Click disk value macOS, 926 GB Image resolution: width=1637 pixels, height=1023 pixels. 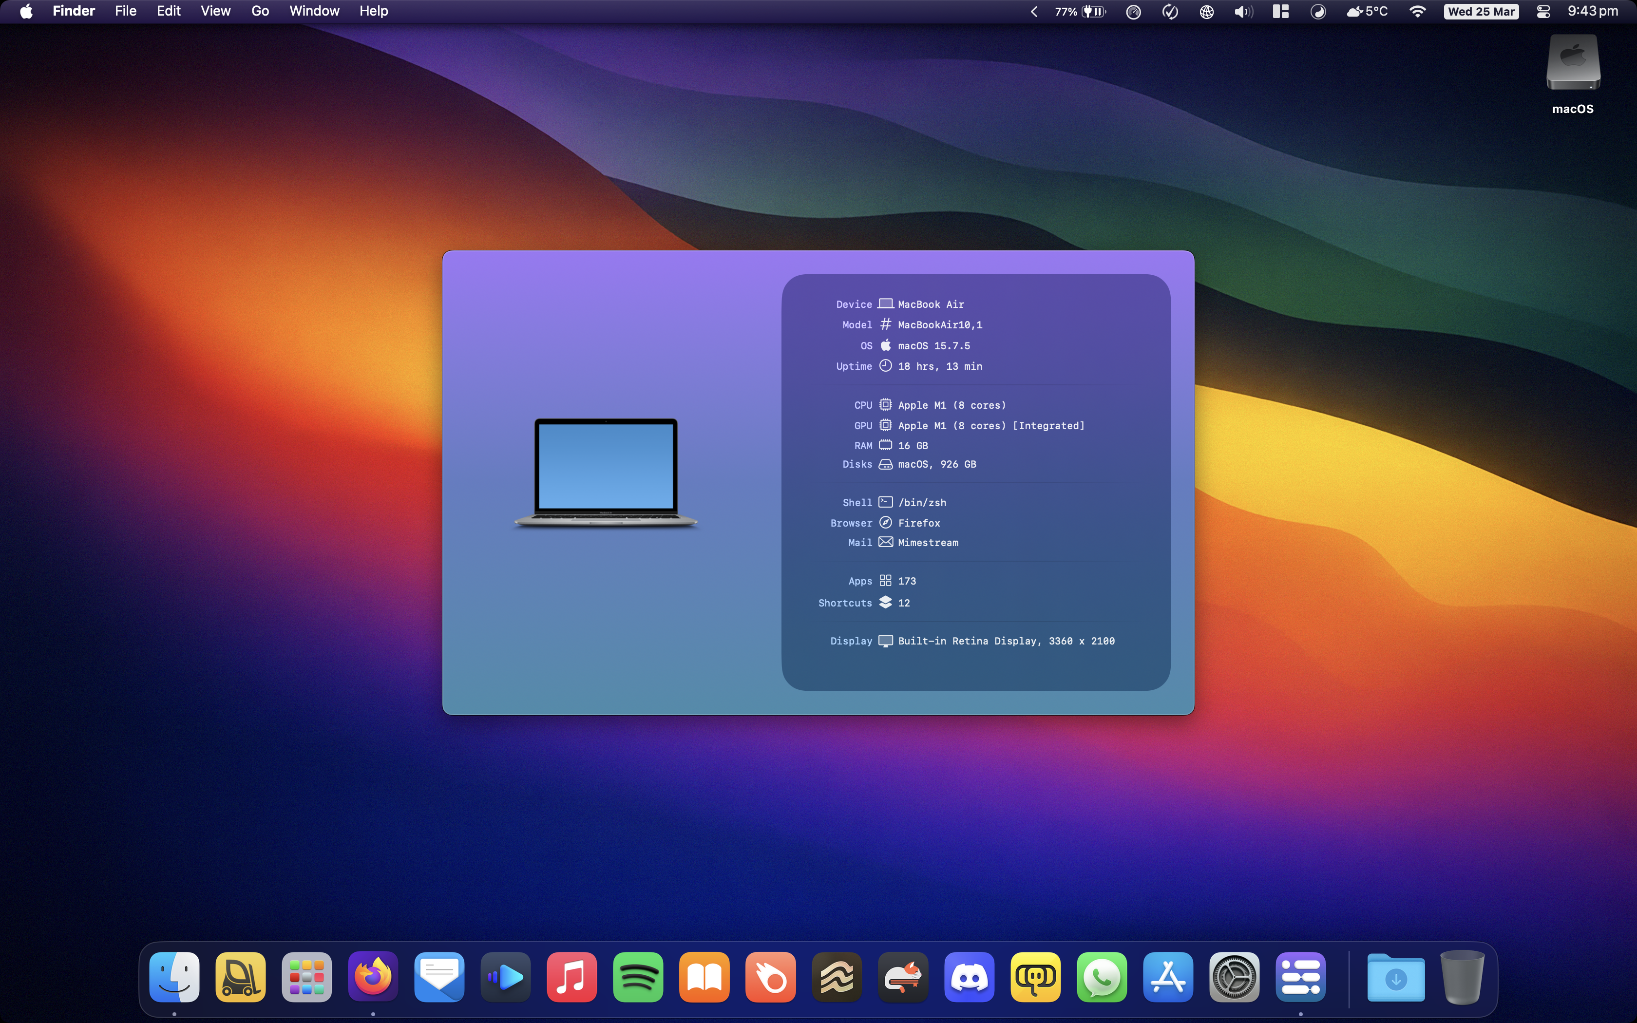tap(937, 464)
